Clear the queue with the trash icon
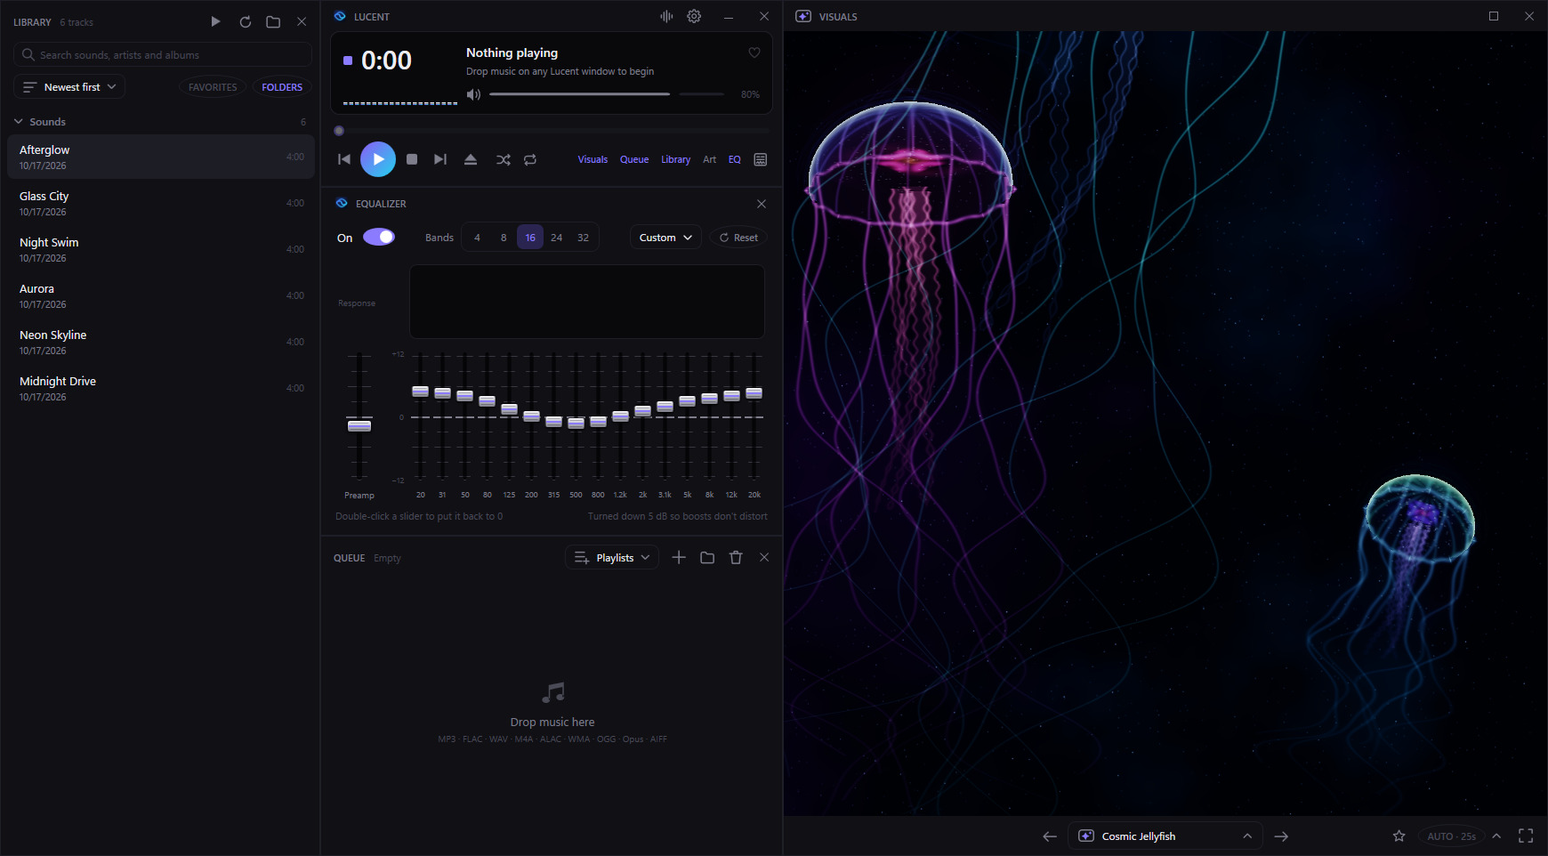 [736, 557]
